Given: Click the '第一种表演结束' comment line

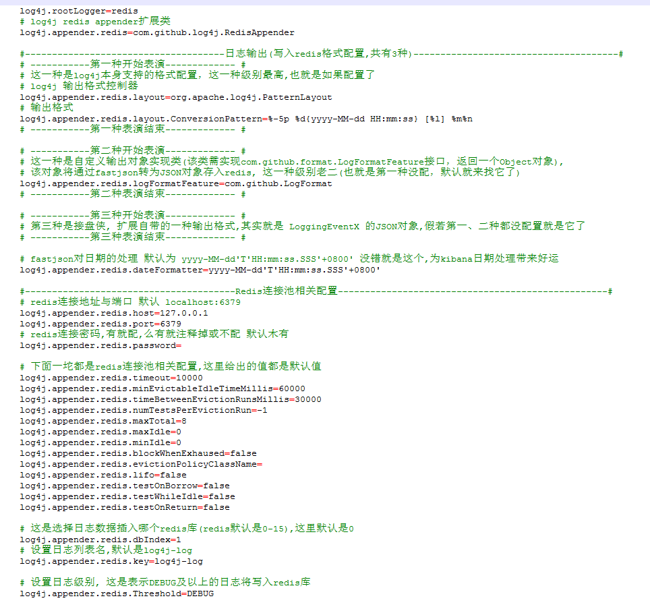Looking at the screenshot, I should point(133,129).
